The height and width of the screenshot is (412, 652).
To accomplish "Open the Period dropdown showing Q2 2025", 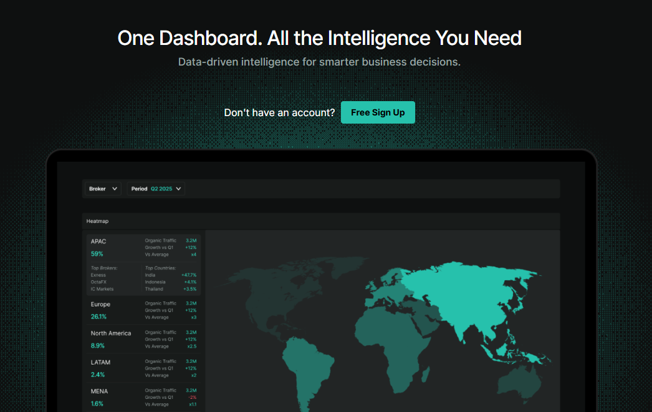I will coord(156,189).
